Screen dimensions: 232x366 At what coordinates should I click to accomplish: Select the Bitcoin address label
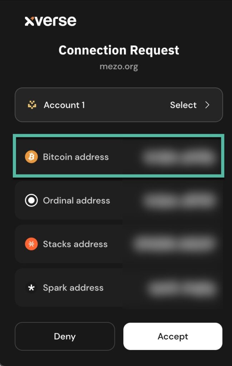point(76,157)
